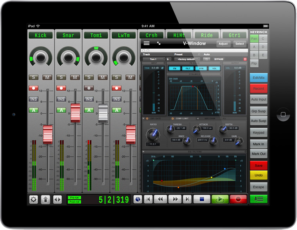The height and width of the screenshot is (230, 297).
Task: Click the V-Window expand arrows icon
Action: point(159,43)
